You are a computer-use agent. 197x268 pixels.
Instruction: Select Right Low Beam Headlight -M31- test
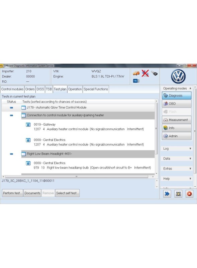pos(50,154)
